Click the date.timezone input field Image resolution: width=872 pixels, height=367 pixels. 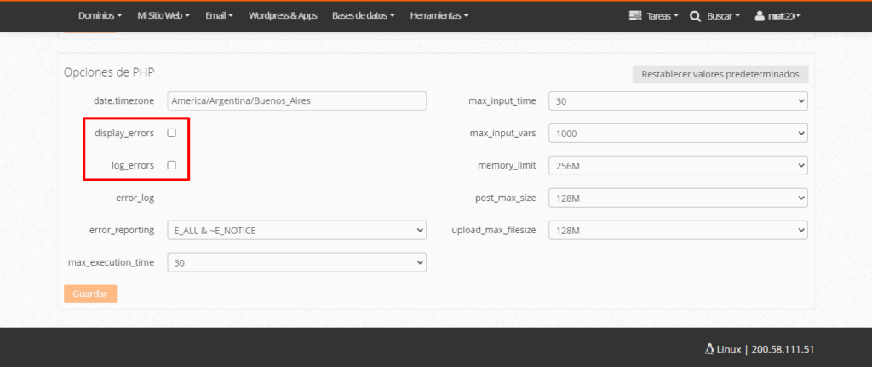pyautogui.click(x=297, y=101)
